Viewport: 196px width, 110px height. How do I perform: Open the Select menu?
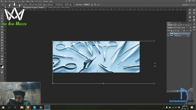click(28, 1)
